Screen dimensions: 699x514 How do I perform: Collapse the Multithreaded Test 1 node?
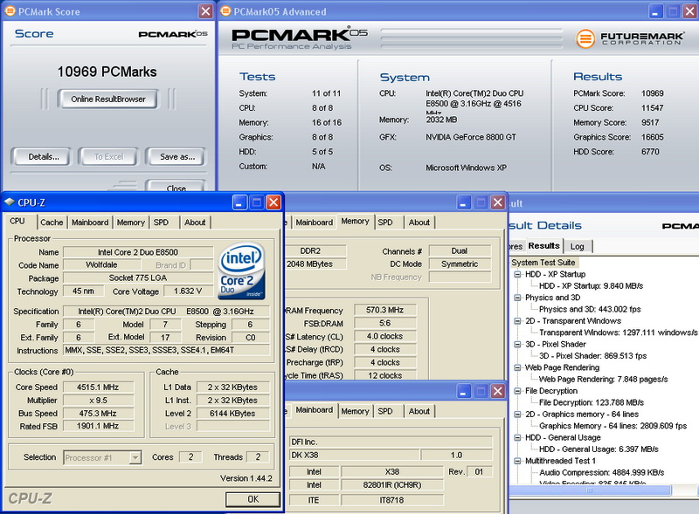pyautogui.click(x=517, y=461)
